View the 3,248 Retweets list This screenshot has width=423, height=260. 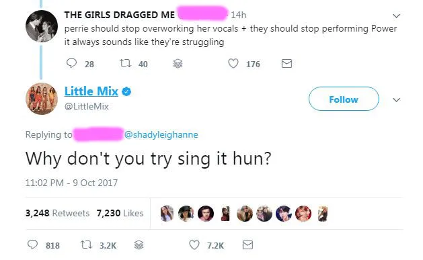tap(57, 213)
